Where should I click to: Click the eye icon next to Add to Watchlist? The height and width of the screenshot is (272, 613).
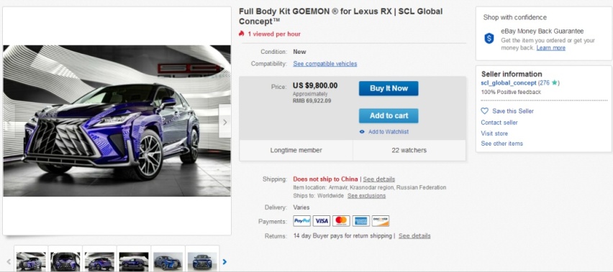point(362,132)
